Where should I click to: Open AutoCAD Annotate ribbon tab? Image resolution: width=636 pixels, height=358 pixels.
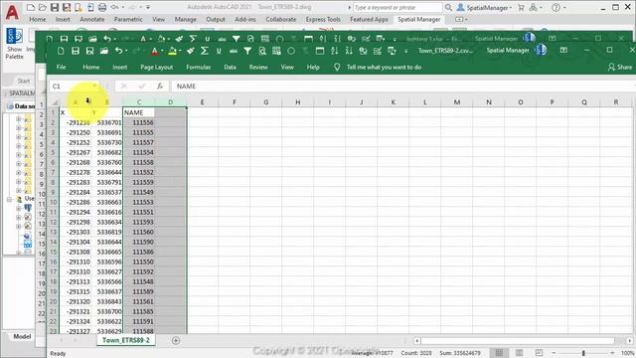[x=92, y=19]
